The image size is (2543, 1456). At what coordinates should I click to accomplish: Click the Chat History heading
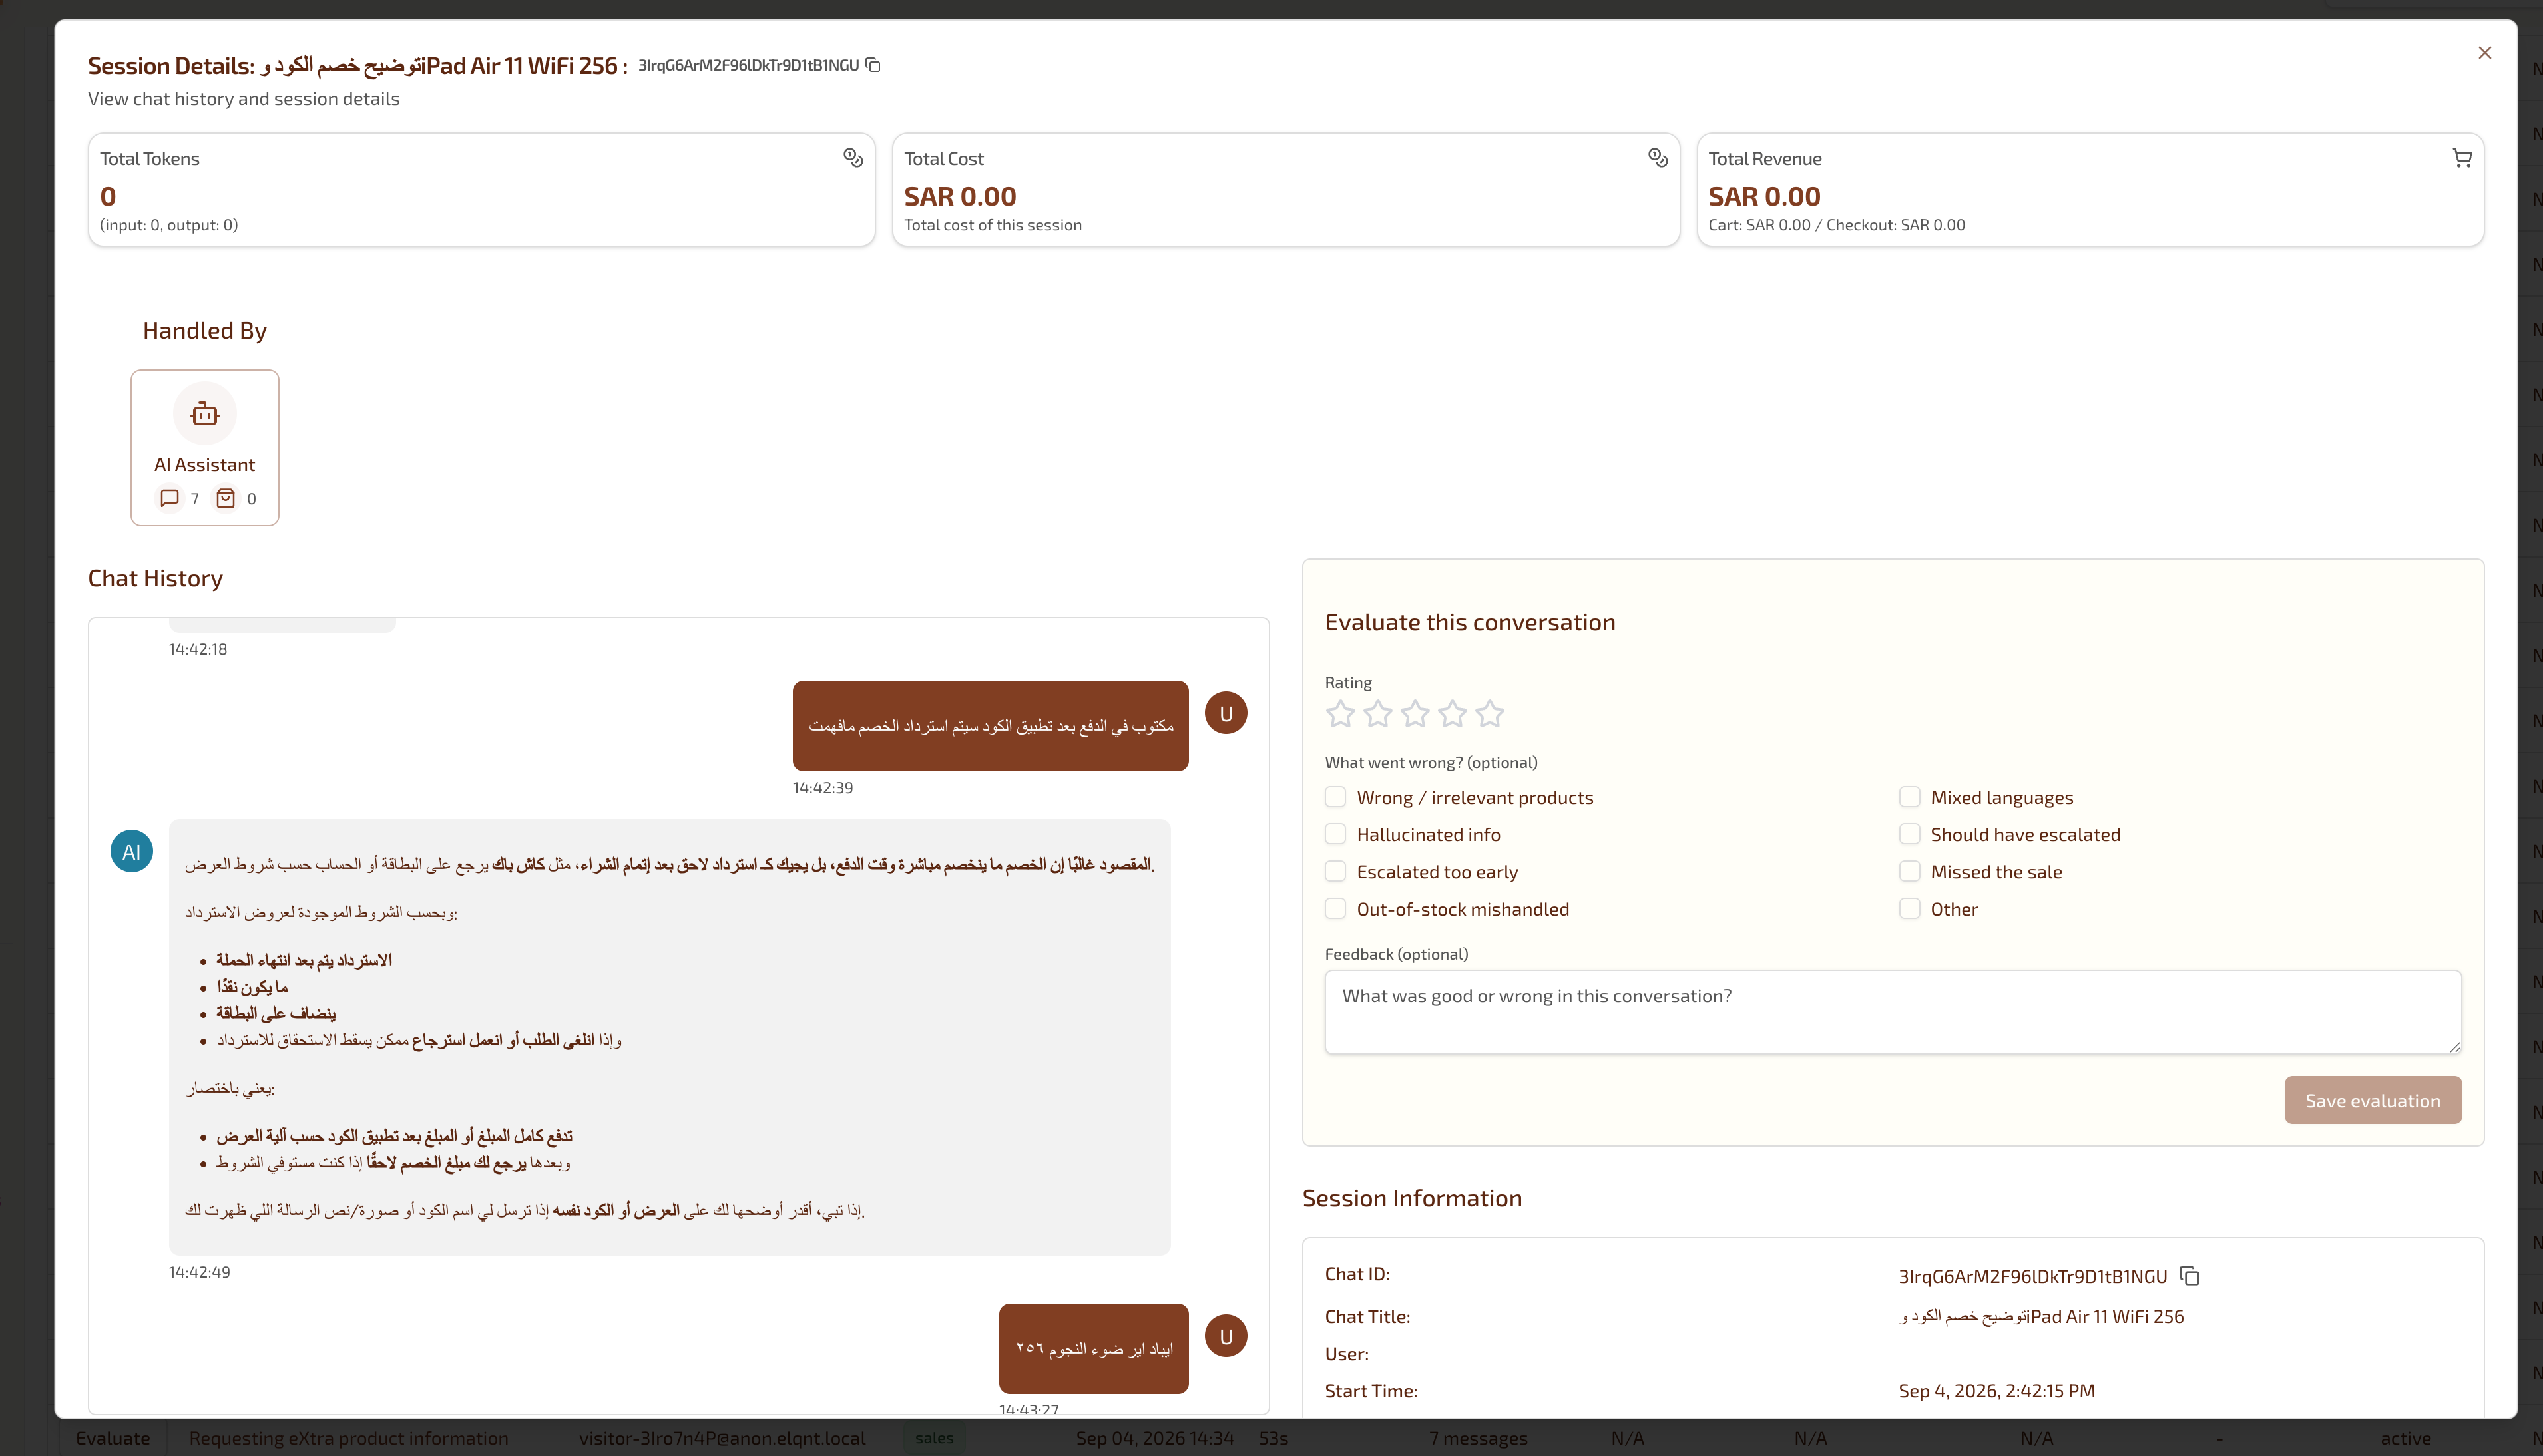(155, 578)
